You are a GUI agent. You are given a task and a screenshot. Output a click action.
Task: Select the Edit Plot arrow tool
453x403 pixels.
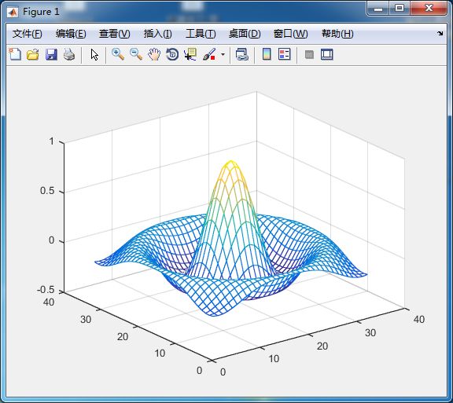94,54
